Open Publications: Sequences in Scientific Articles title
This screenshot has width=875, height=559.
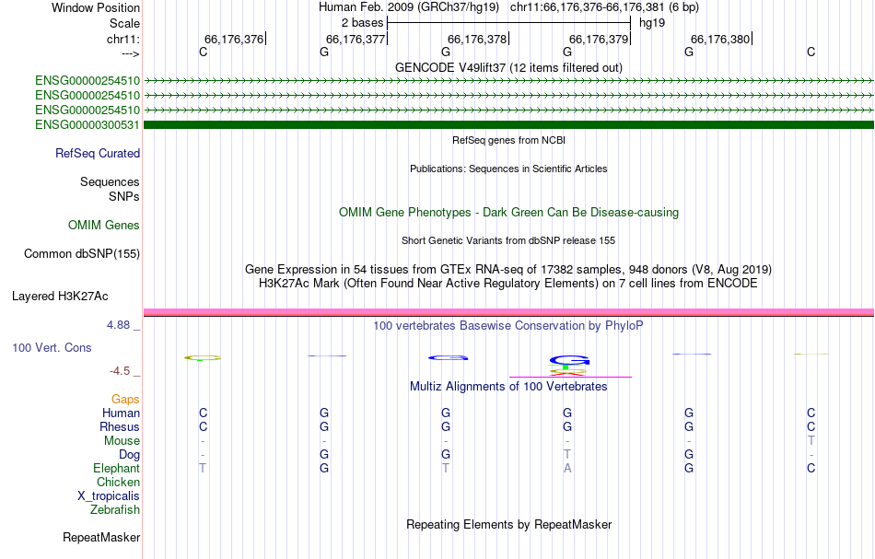point(508,169)
